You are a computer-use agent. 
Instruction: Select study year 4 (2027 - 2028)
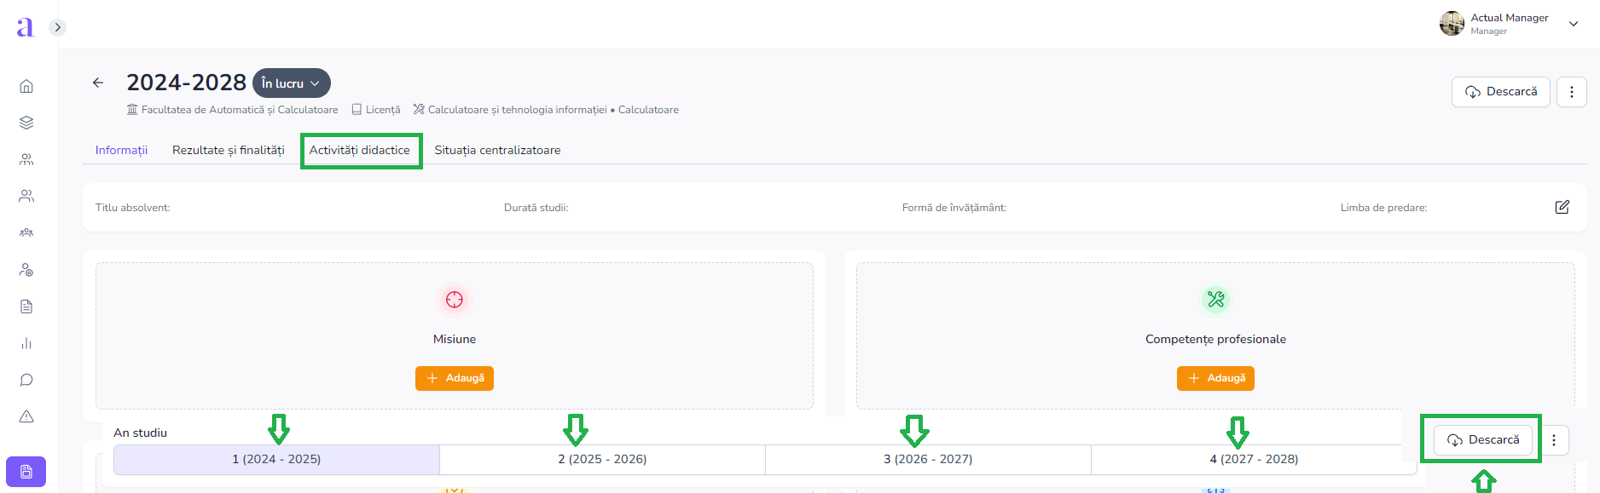1254,459
